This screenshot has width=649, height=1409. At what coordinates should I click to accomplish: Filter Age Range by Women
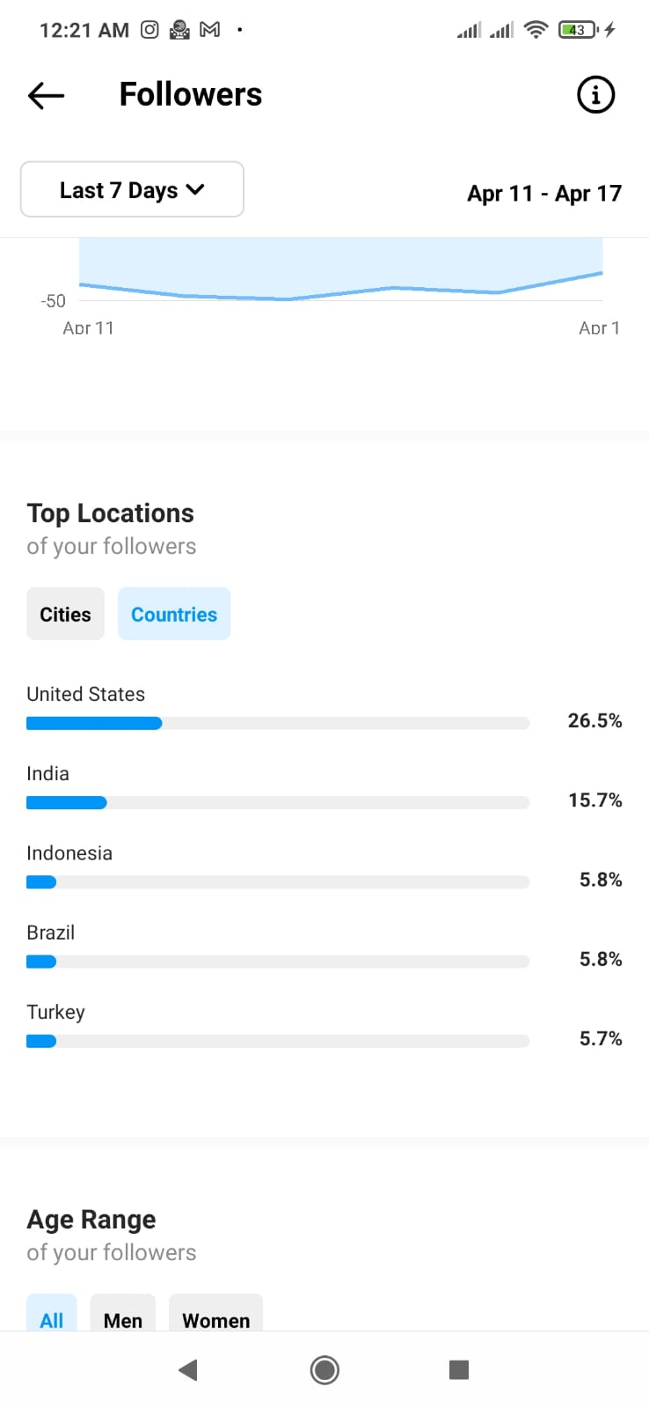pos(215,1318)
